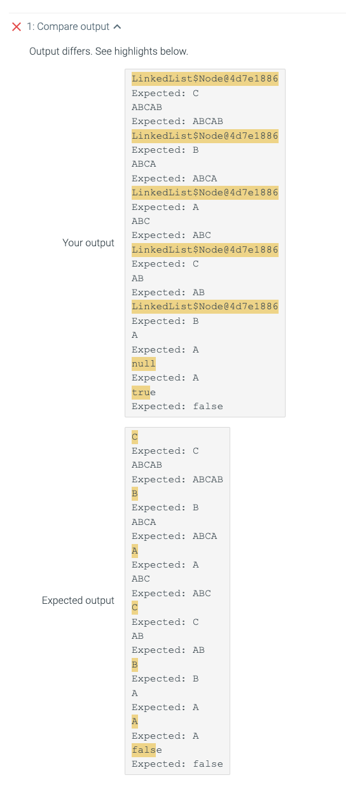Image resolution: width=346 pixels, height=789 pixels.
Task: Click the 'Your output' label
Action: (88, 242)
